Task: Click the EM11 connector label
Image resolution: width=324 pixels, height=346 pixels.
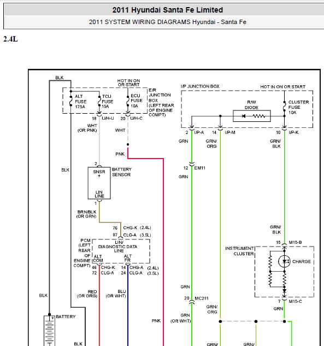Action: [x=200, y=168]
